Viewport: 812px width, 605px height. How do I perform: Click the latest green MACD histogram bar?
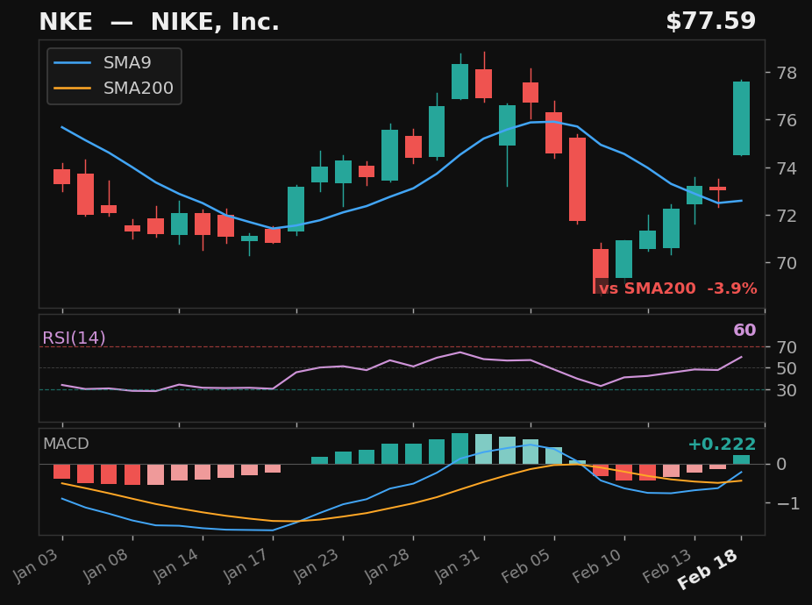coord(741,459)
